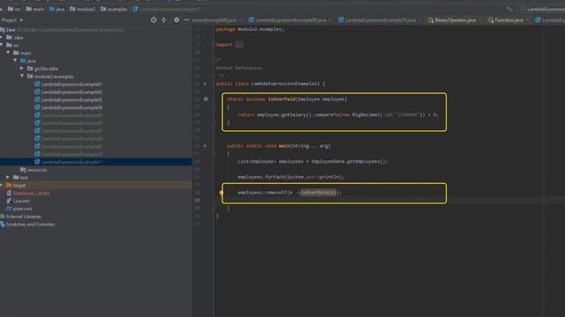Viewport: 565px width, 317px height.
Task: Open run configuration dropdown at top right
Action: click(543, 9)
